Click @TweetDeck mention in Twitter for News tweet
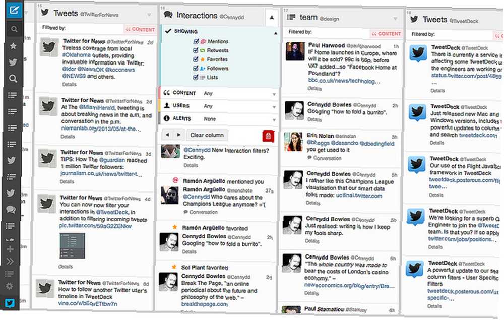The image size is (504, 320). [112, 212]
